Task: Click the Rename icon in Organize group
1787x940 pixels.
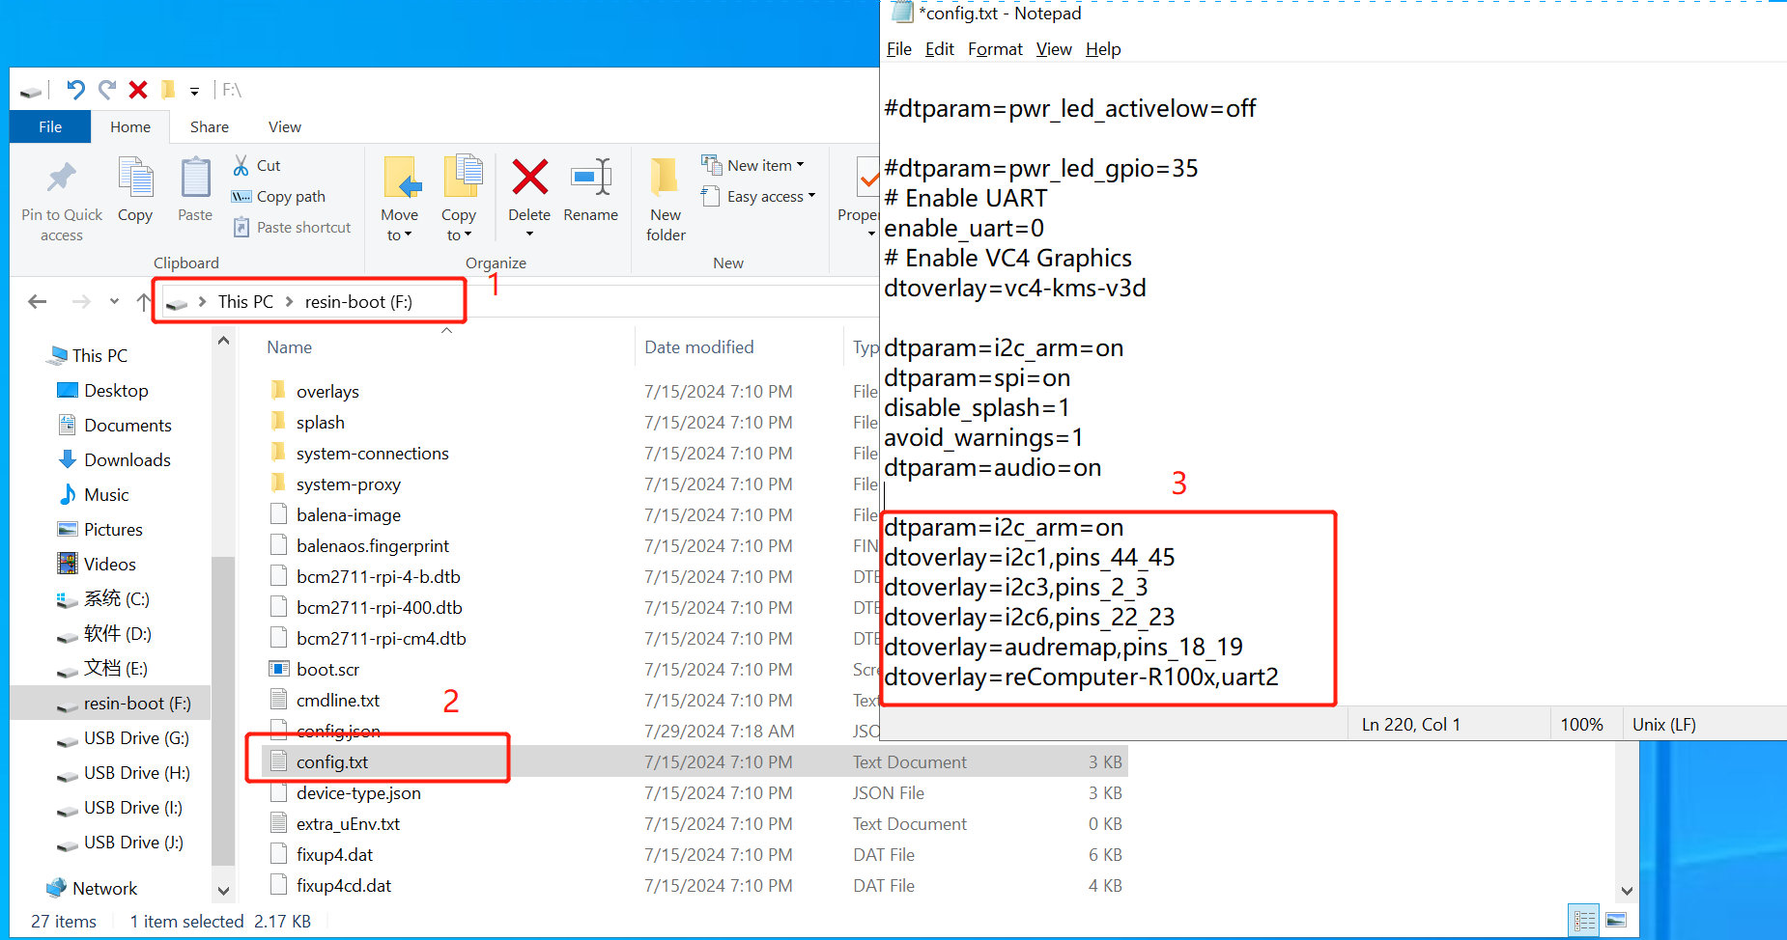Action: point(590,179)
